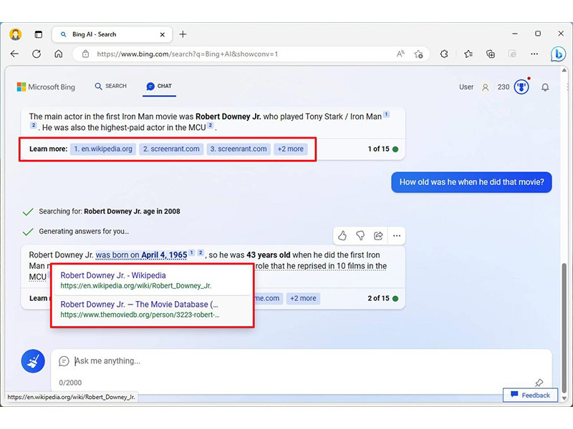Click the pin icon in chat box
The width and height of the screenshot is (573, 429).
click(539, 383)
